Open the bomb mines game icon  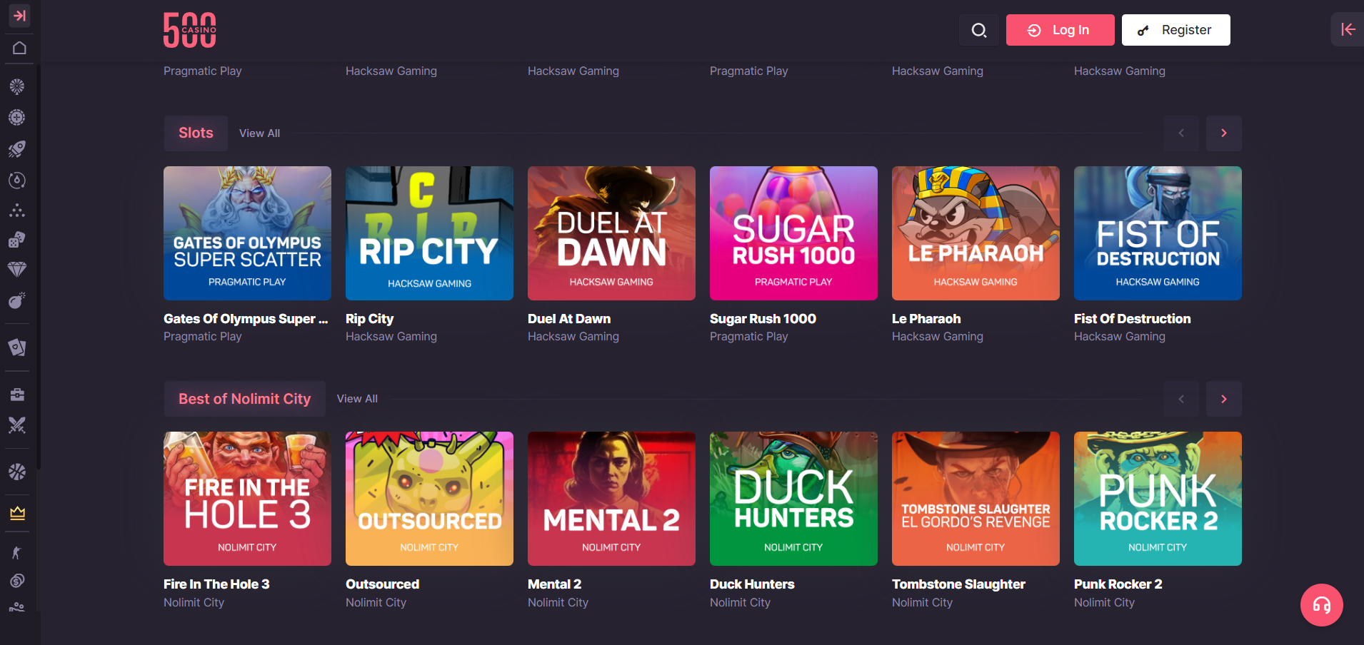17,300
